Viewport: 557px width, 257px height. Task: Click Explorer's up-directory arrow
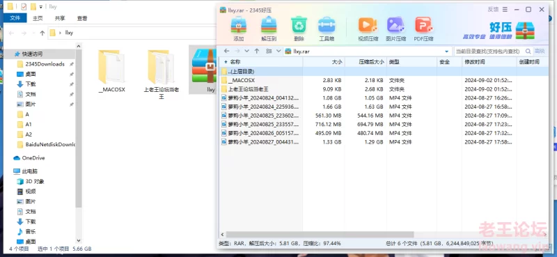coord(42,33)
